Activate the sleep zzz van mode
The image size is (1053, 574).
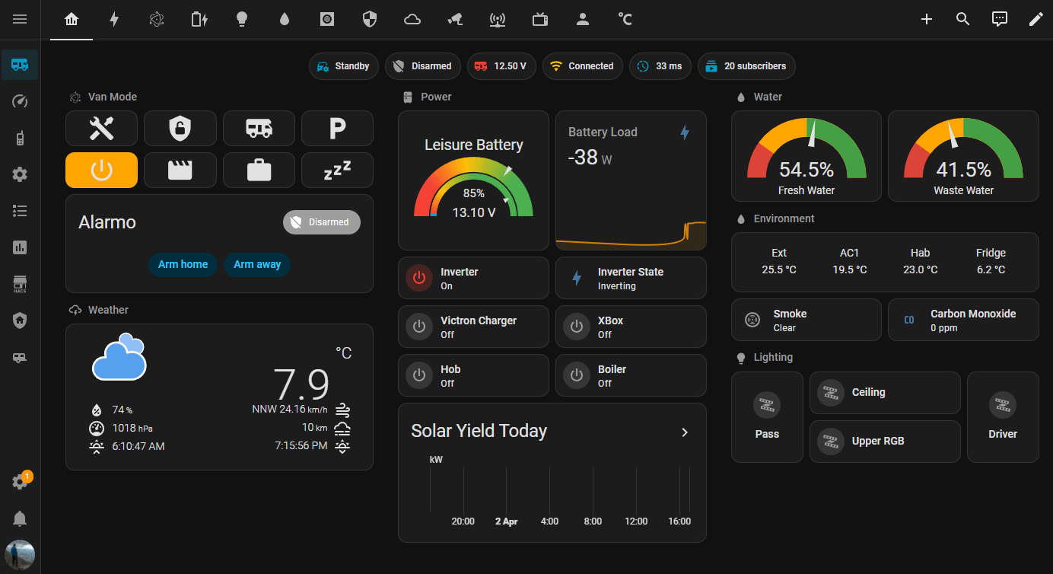point(337,170)
